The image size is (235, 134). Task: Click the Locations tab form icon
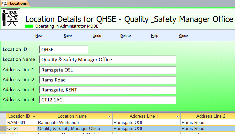[x=5, y=3]
